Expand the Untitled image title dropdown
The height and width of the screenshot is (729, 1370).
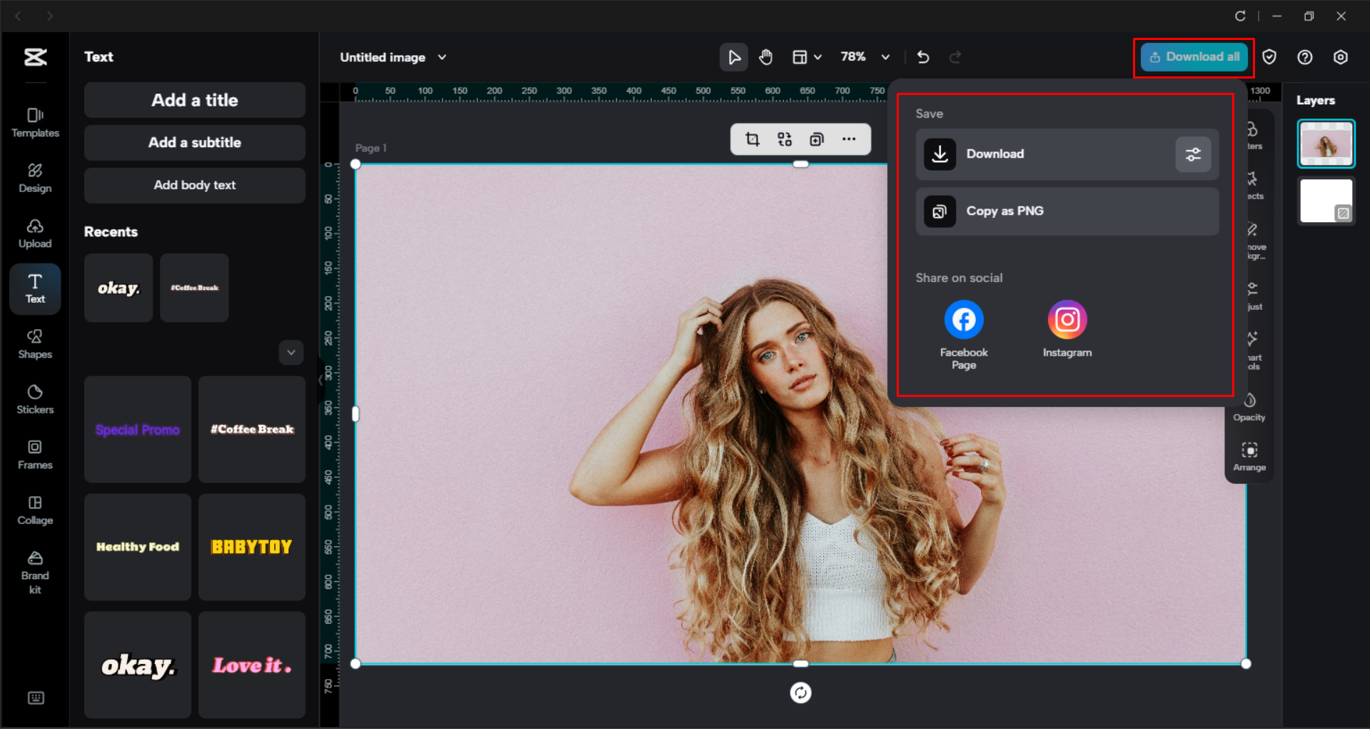coord(442,57)
